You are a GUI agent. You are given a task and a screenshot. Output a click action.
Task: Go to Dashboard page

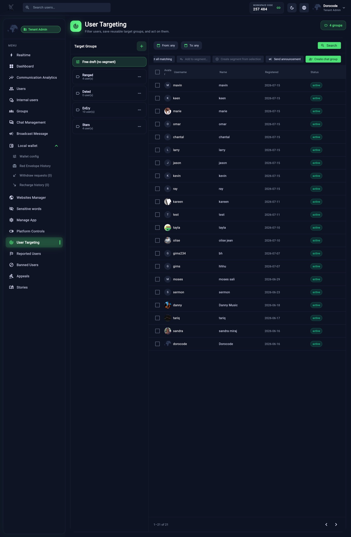coord(34,66)
